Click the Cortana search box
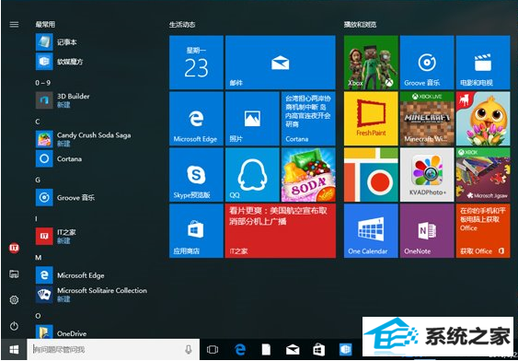 tap(113, 349)
